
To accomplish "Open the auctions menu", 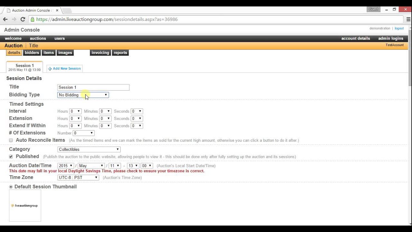I will click(38, 38).
